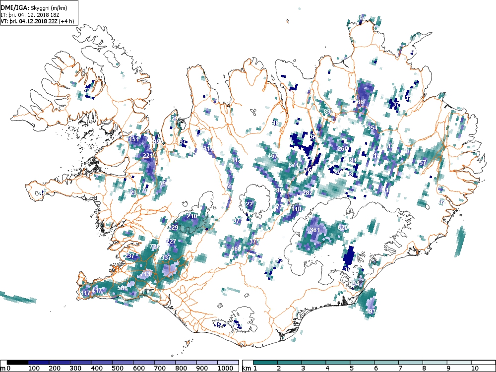
Task: Click the '593' visibility value offshore southeast
Action: (x=371, y=311)
